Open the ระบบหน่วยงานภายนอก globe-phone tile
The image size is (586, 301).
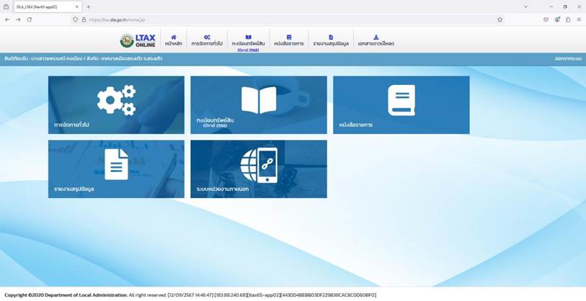tap(259, 169)
